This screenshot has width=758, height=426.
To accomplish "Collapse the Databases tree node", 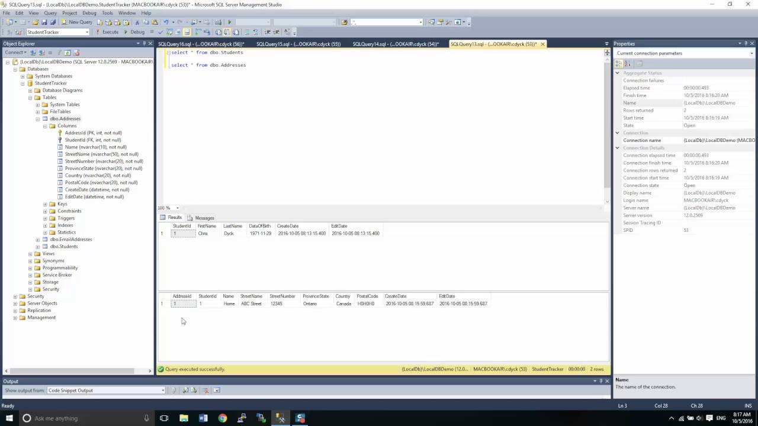I will 15,69.
